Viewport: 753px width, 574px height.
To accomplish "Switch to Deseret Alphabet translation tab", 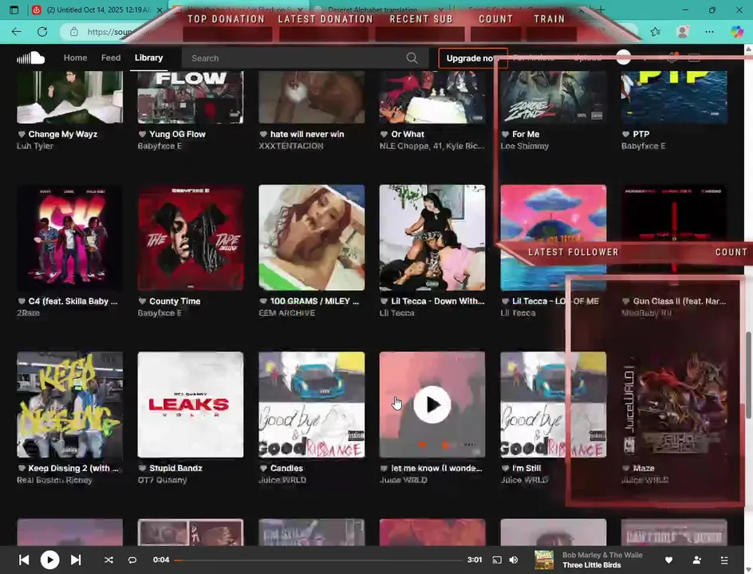I will pyautogui.click(x=373, y=10).
